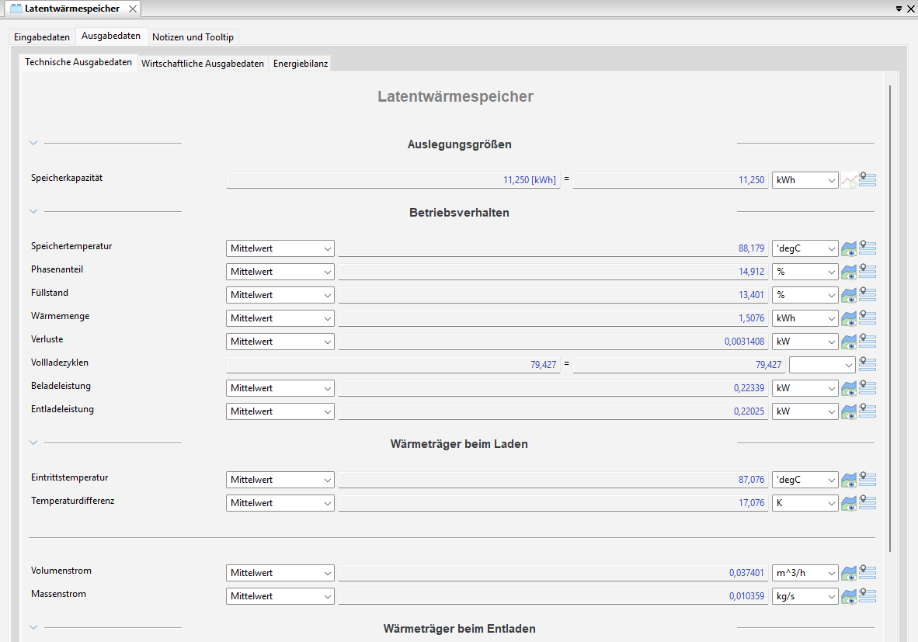The height and width of the screenshot is (642, 918).
Task: Open chart view for Volumenstrom row
Action: point(849,573)
